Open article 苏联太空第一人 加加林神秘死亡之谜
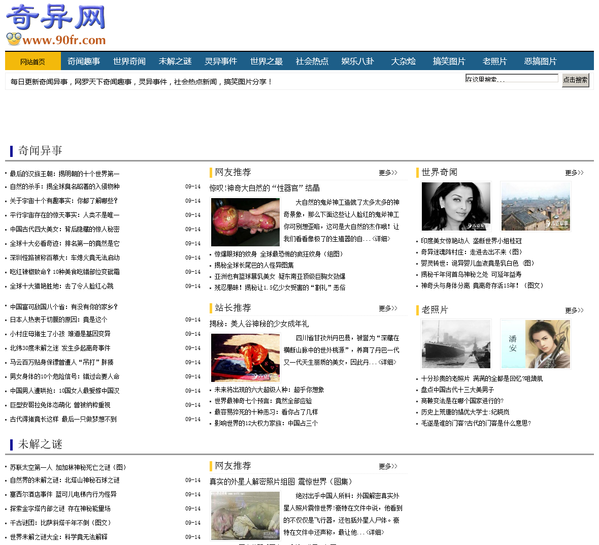 [x=68, y=467]
